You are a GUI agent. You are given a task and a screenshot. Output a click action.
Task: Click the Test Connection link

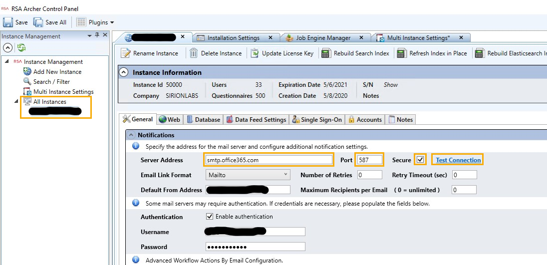click(458, 160)
